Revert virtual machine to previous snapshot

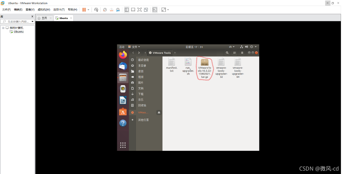111,10
